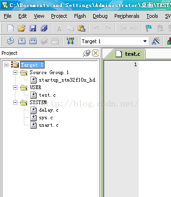Viewport: 171px width, 197px height.
Task: Translate current file with compile icon
Action: tap(10, 41)
